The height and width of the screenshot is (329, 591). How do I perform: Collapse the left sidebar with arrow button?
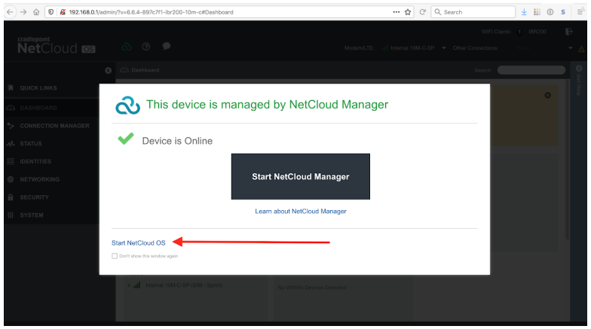(108, 70)
